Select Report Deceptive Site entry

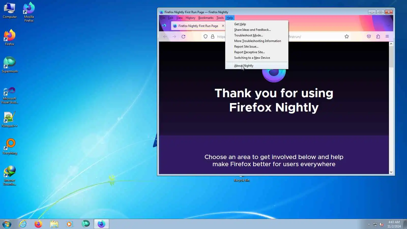[x=257, y=52]
